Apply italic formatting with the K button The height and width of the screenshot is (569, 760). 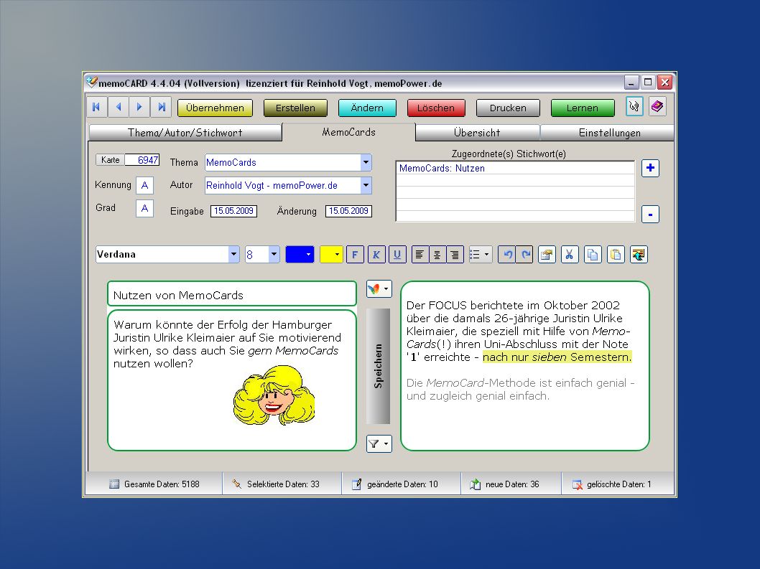[x=376, y=255]
